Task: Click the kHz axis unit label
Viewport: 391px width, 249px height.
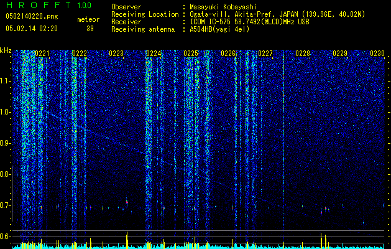Action: (x=6, y=50)
